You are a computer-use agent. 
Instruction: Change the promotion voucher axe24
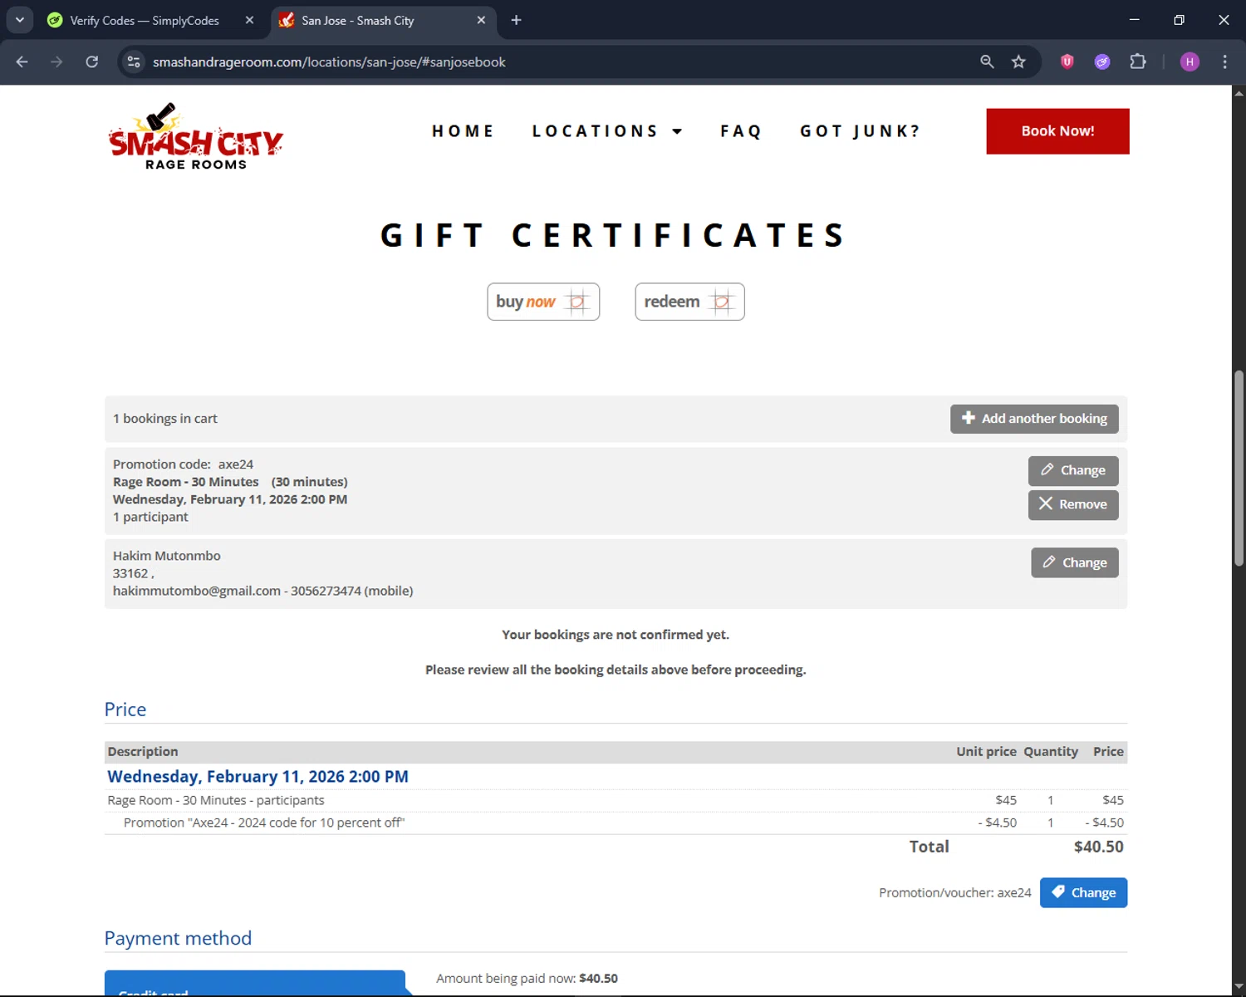1083,892
